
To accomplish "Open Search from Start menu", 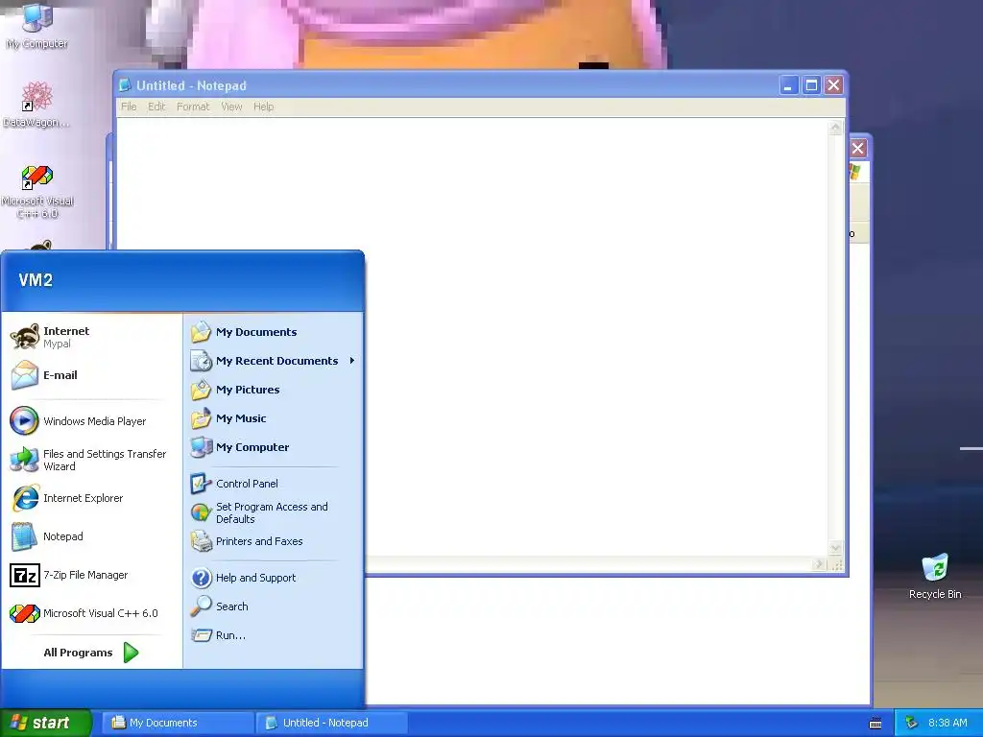I will pyautogui.click(x=274, y=606).
